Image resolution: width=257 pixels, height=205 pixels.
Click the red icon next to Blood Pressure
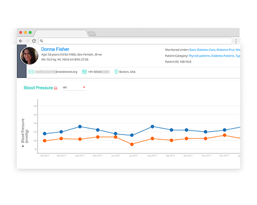click(x=56, y=88)
